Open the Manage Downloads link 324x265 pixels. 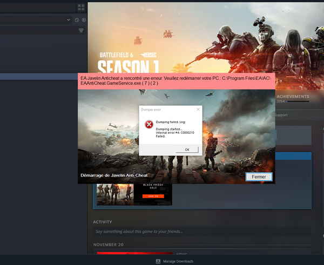click(179, 261)
